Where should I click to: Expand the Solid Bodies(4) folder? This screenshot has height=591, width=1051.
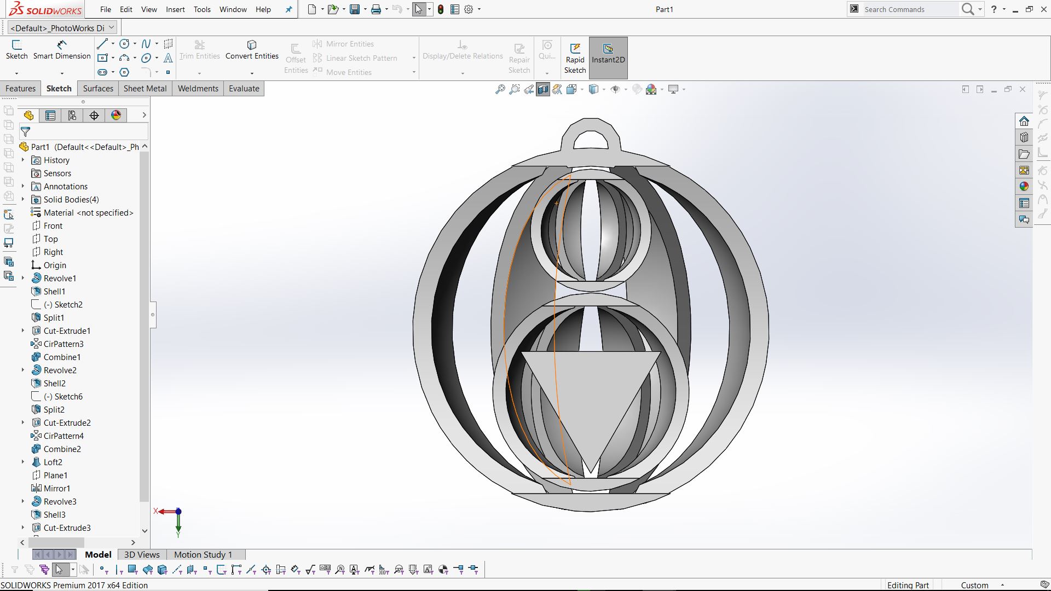click(x=23, y=199)
